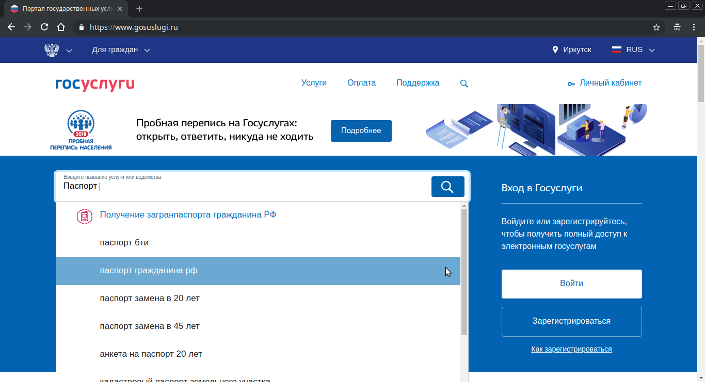705x382 pixels.
Task: Bookmark this page with the star icon
Action: click(x=656, y=27)
